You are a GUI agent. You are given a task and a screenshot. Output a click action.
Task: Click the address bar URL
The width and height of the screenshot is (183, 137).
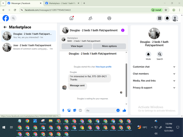tap(48, 10)
